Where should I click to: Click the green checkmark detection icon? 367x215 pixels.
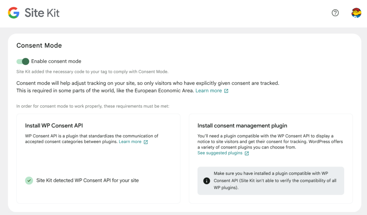click(29, 180)
